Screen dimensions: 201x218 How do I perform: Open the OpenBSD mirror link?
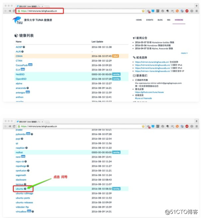click(21, 79)
